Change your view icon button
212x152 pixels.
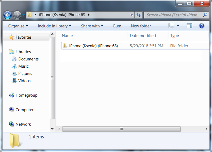pos(171,26)
